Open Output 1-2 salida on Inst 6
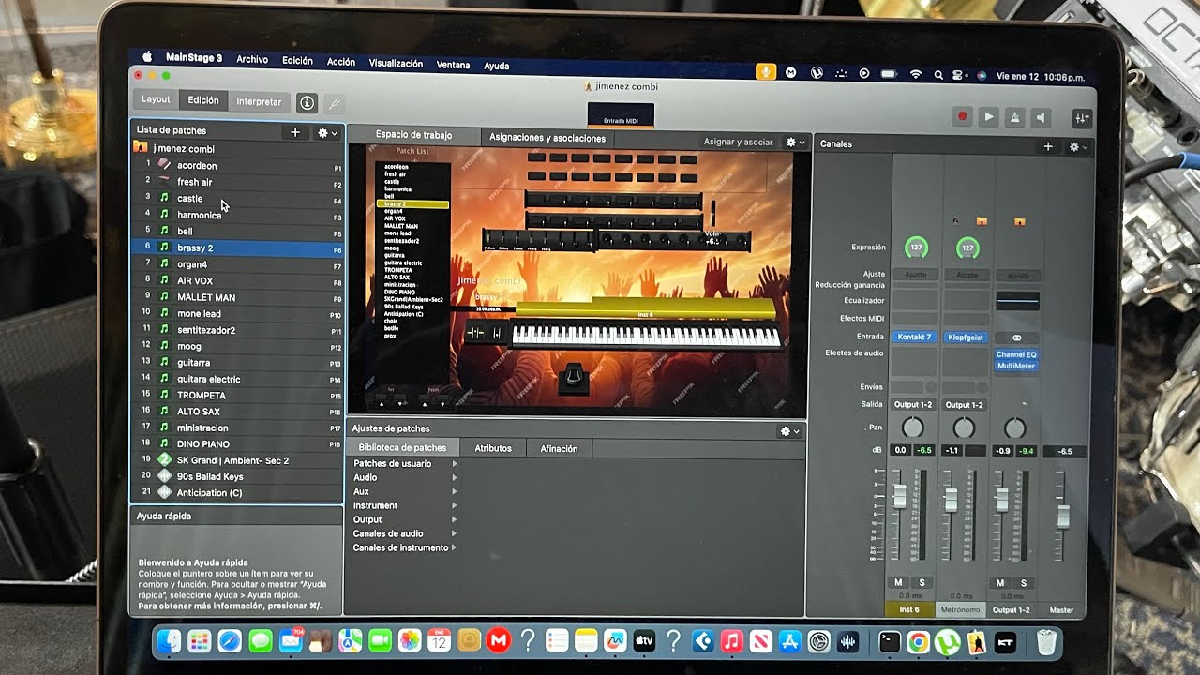The height and width of the screenshot is (675, 1200). (914, 405)
